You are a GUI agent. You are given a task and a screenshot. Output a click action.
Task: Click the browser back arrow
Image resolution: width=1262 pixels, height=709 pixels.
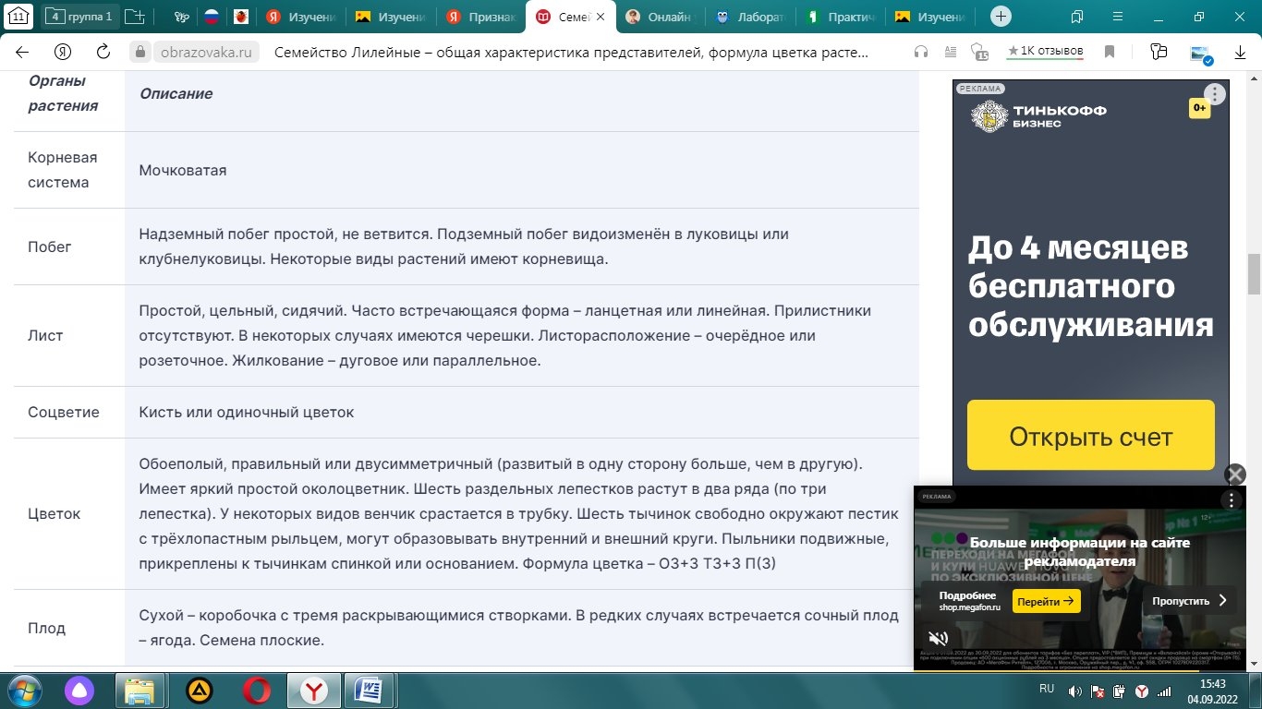click(22, 53)
